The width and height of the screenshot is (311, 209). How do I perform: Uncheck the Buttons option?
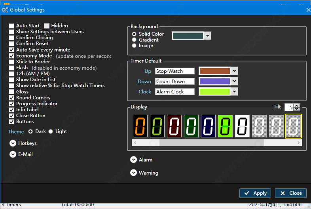(x=11, y=122)
